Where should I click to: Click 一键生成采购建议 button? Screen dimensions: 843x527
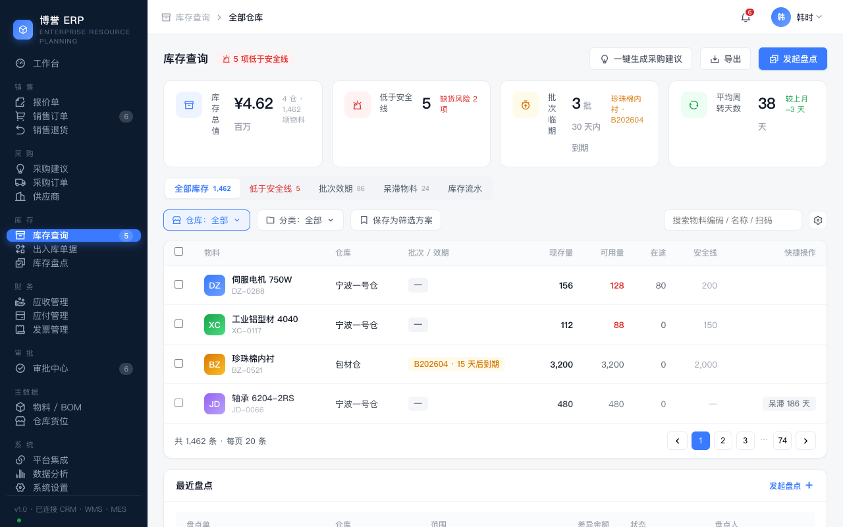641,59
